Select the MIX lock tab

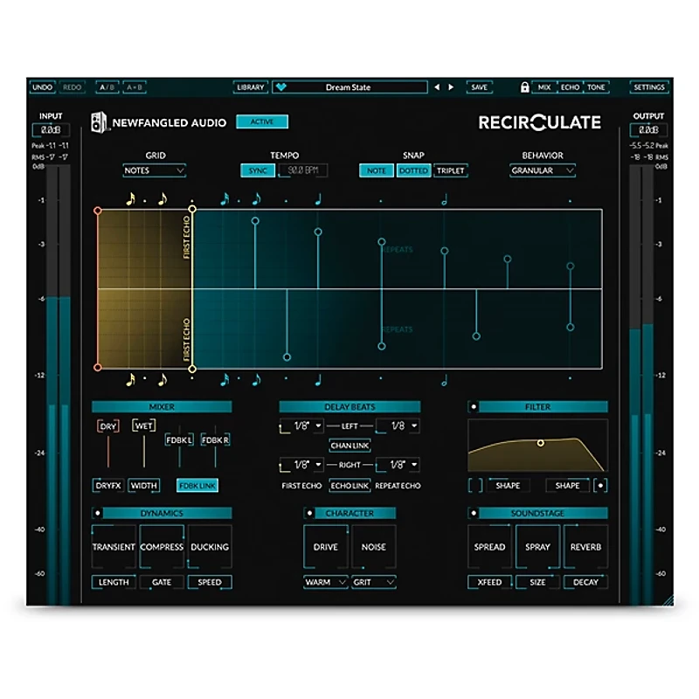coord(544,87)
